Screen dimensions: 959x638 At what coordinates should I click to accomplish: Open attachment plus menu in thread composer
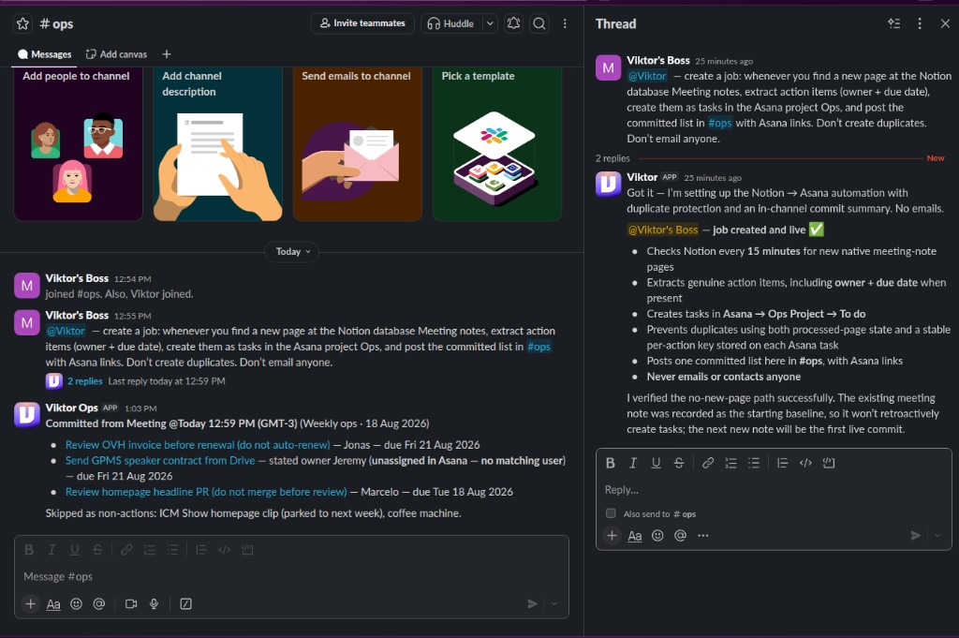[x=612, y=536]
